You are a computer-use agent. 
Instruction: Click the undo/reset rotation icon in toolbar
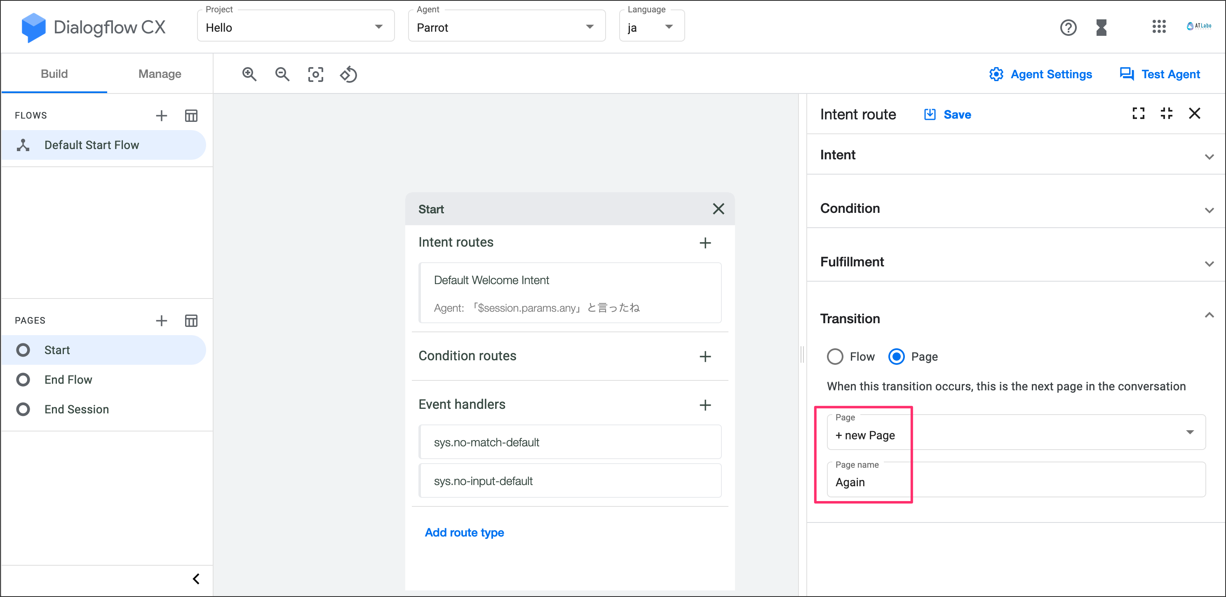(x=348, y=74)
